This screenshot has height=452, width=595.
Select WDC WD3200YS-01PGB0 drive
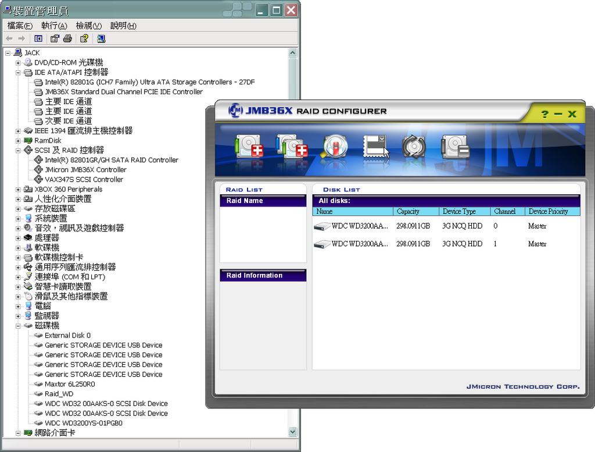click(x=84, y=423)
